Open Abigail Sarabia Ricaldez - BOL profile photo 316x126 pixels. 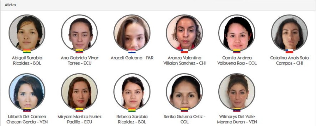tap(27, 32)
